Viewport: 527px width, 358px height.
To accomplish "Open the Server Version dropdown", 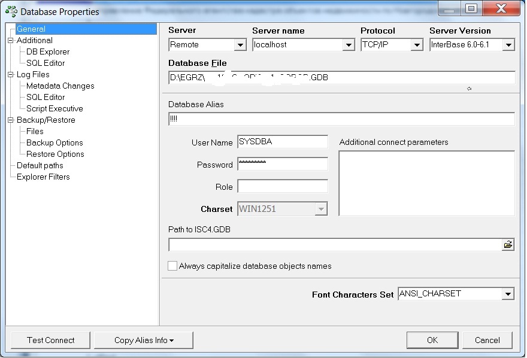I will [508, 45].
